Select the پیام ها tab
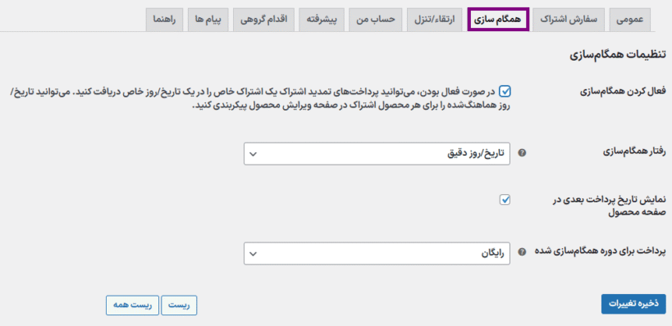 [208, 20]
